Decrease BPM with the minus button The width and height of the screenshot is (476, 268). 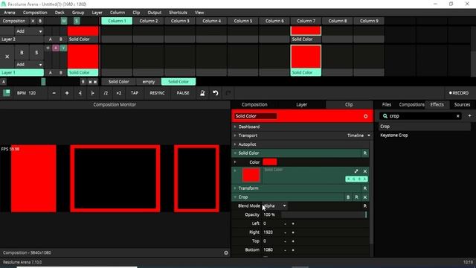point(54,93)
